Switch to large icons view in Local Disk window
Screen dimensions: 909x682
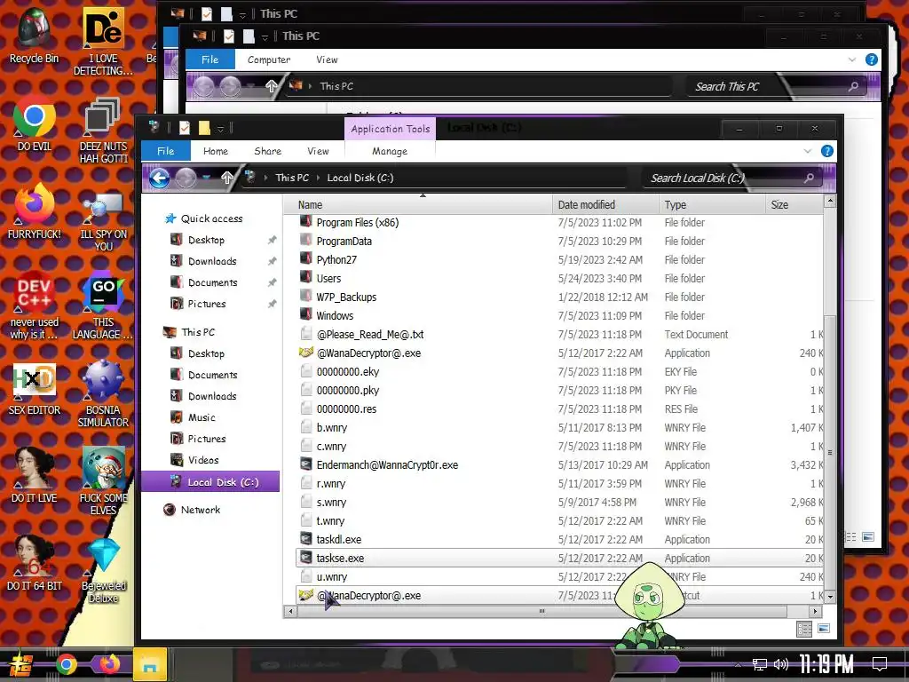point(823,629)
